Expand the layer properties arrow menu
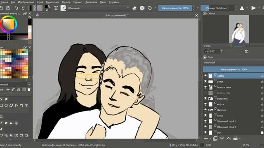The height and width of the screenshot is (148, 264). click(x=240, y=139)
